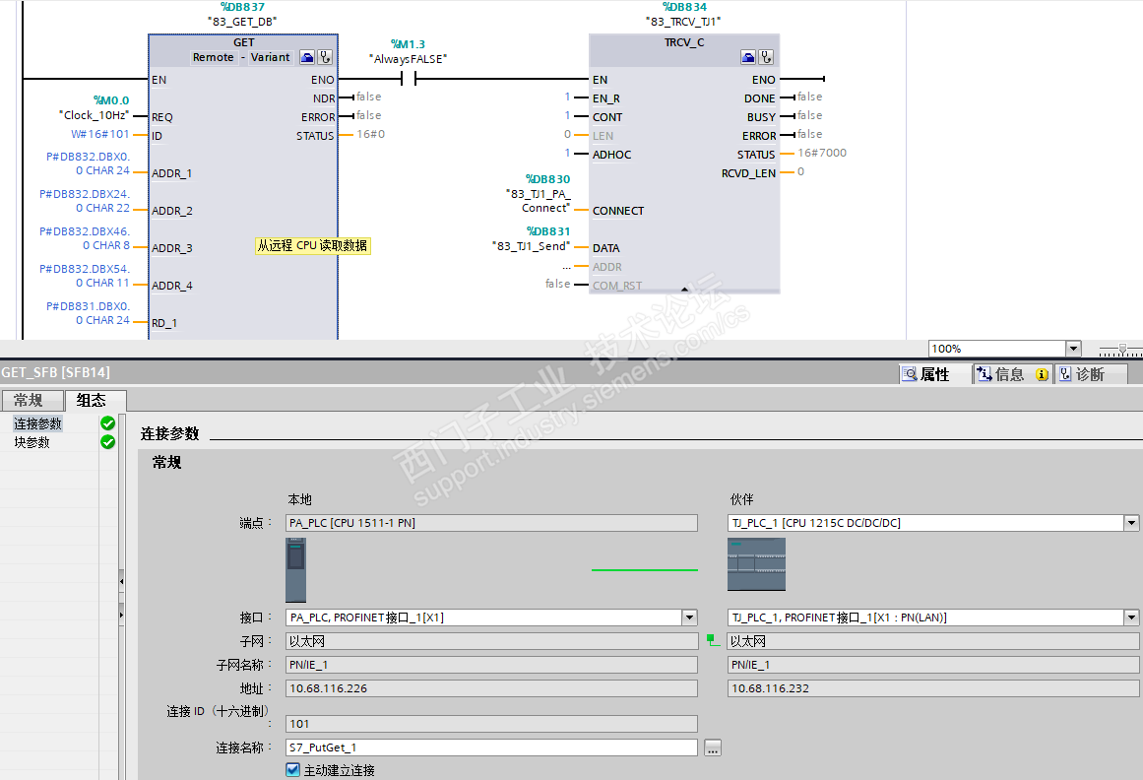
Task: Select 块参数 in the side list
Action: tap(32, 442)
